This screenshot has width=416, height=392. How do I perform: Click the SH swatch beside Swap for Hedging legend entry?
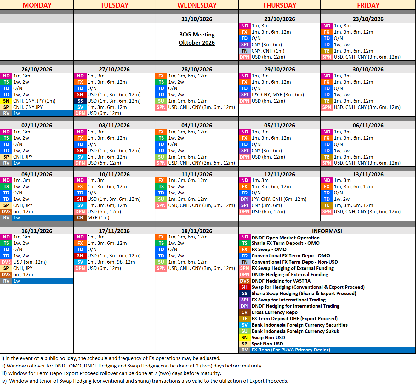click(x=245, y=287)
